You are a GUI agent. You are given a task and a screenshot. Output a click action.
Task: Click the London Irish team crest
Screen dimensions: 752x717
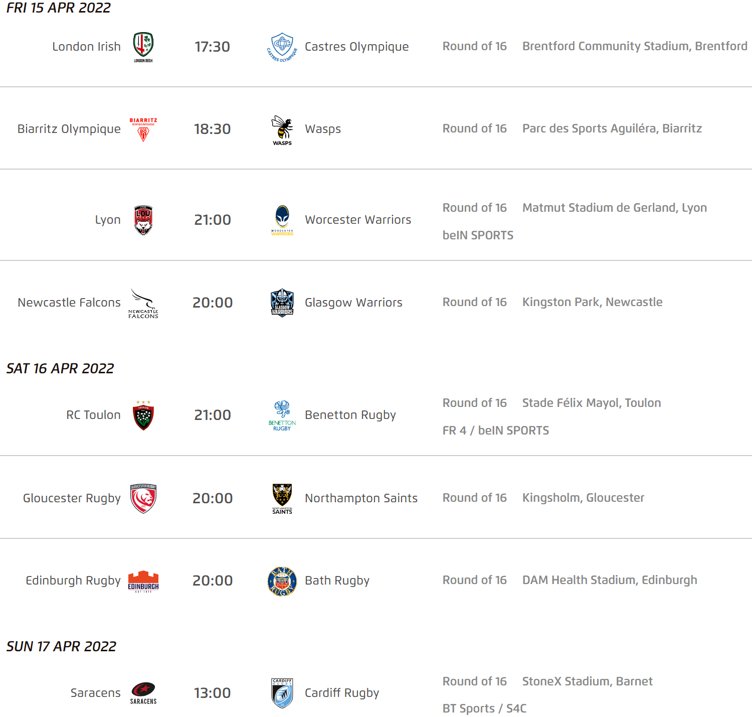143,47
